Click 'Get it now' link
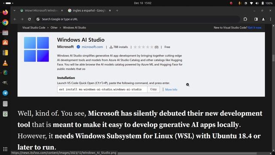 pyautogui.click(x=255, y=28)
